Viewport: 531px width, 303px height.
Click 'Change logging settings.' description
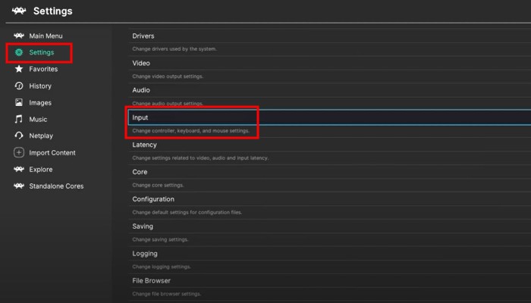point(162,267)
